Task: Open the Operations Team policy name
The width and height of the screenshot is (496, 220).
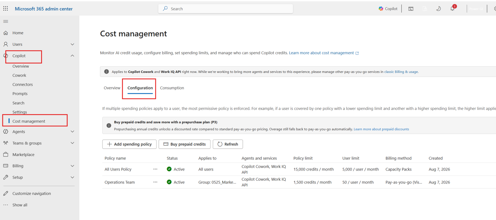Action: [120, 182]
